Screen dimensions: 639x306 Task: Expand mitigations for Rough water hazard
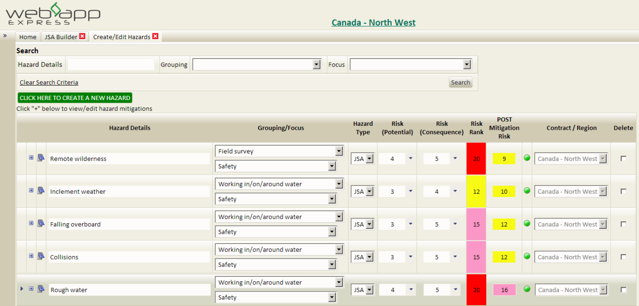31,288
